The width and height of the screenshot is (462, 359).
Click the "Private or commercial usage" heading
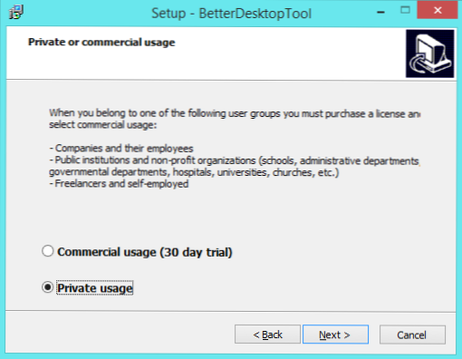(x=101, y=43)
